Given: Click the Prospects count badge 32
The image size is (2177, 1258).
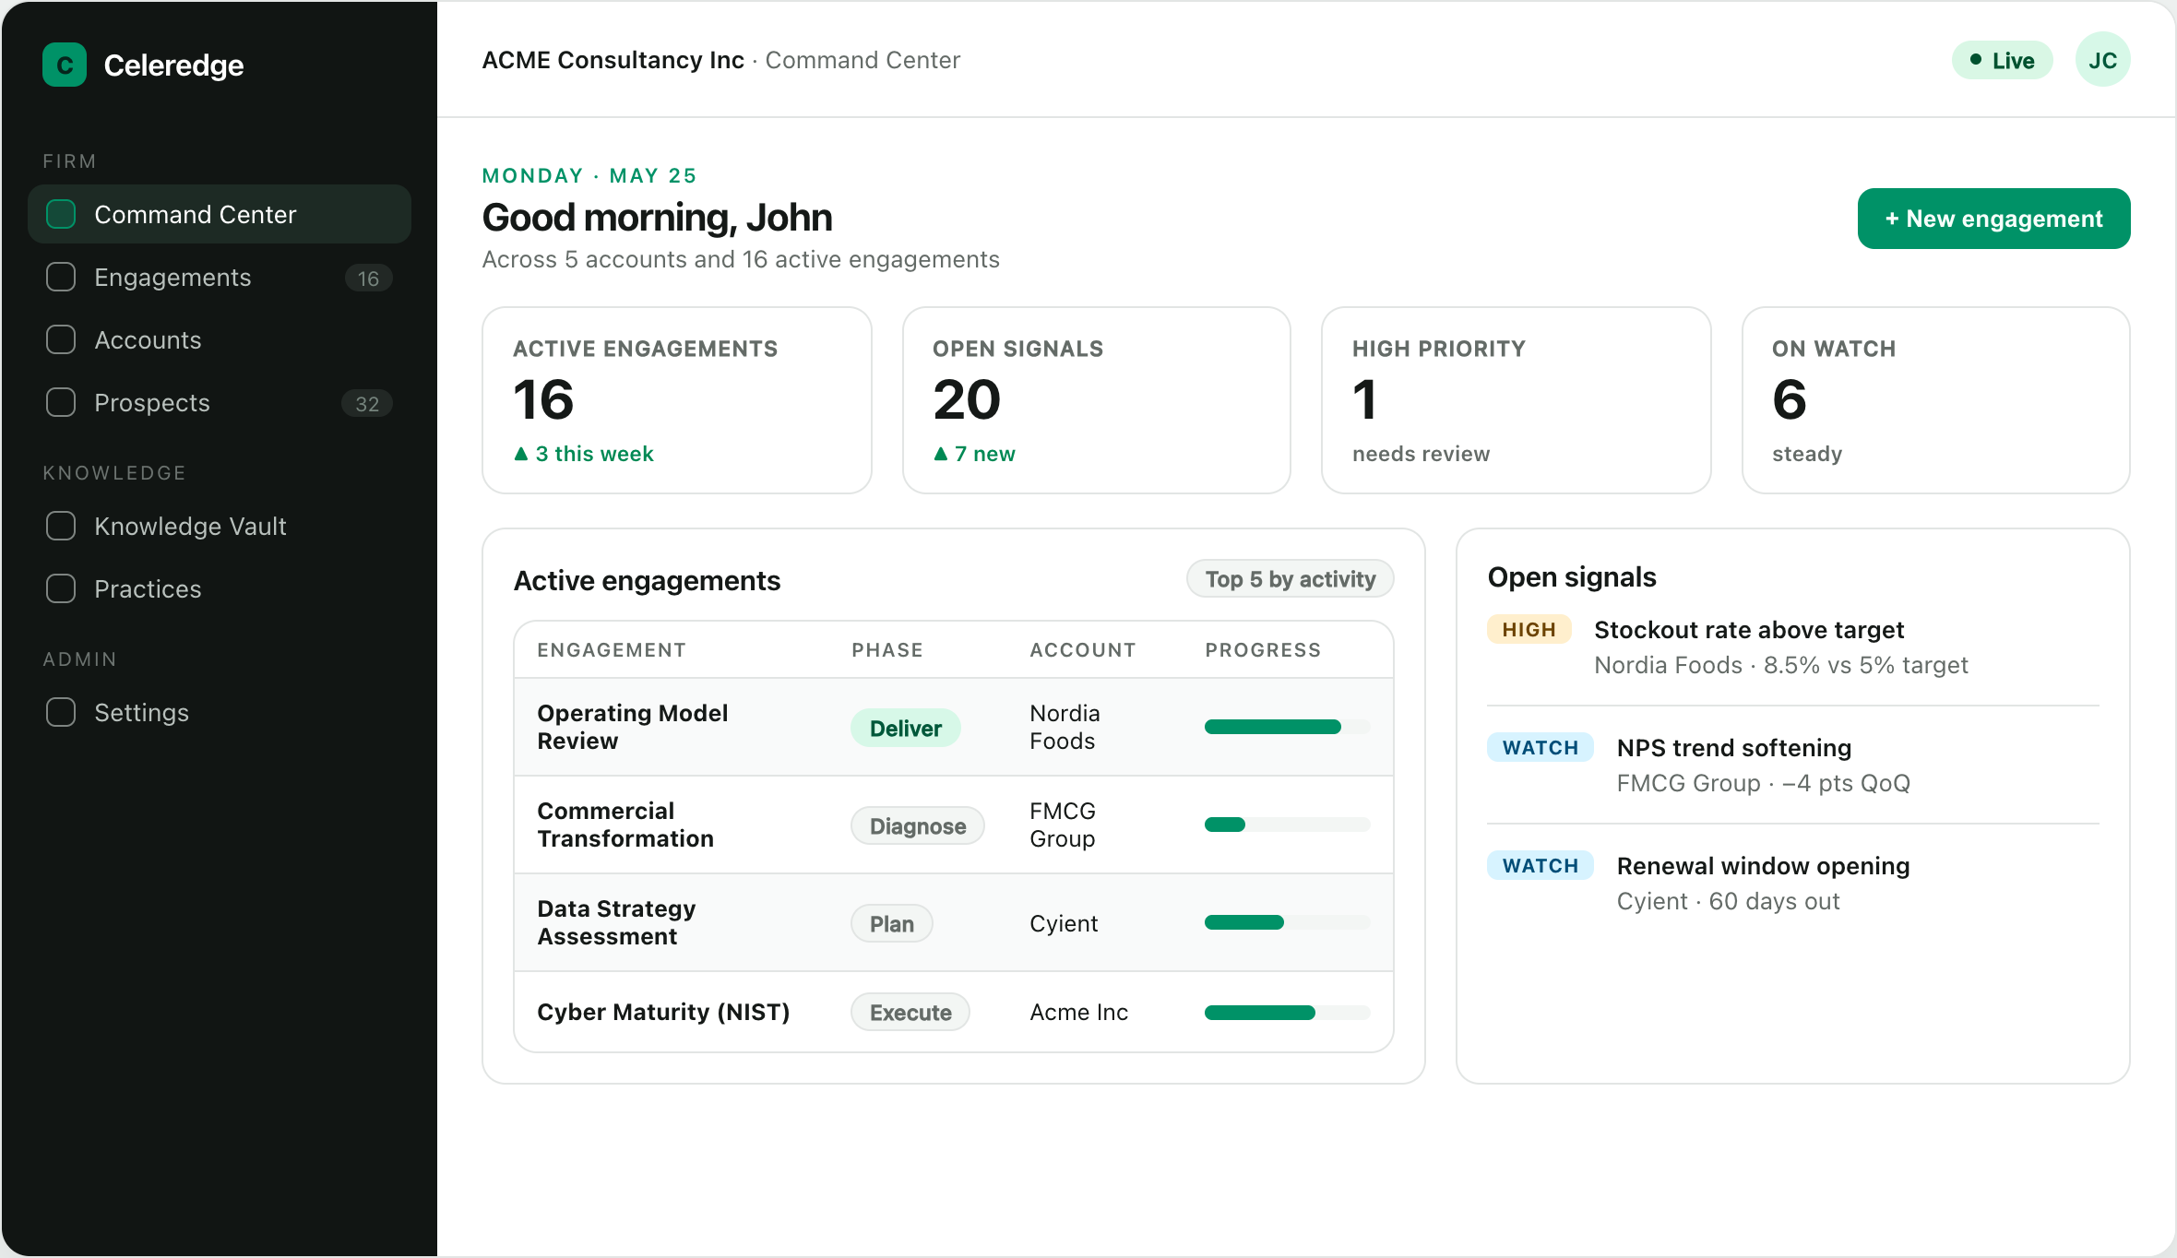Looking at the screenshot, I should click(x=367, y=403).
